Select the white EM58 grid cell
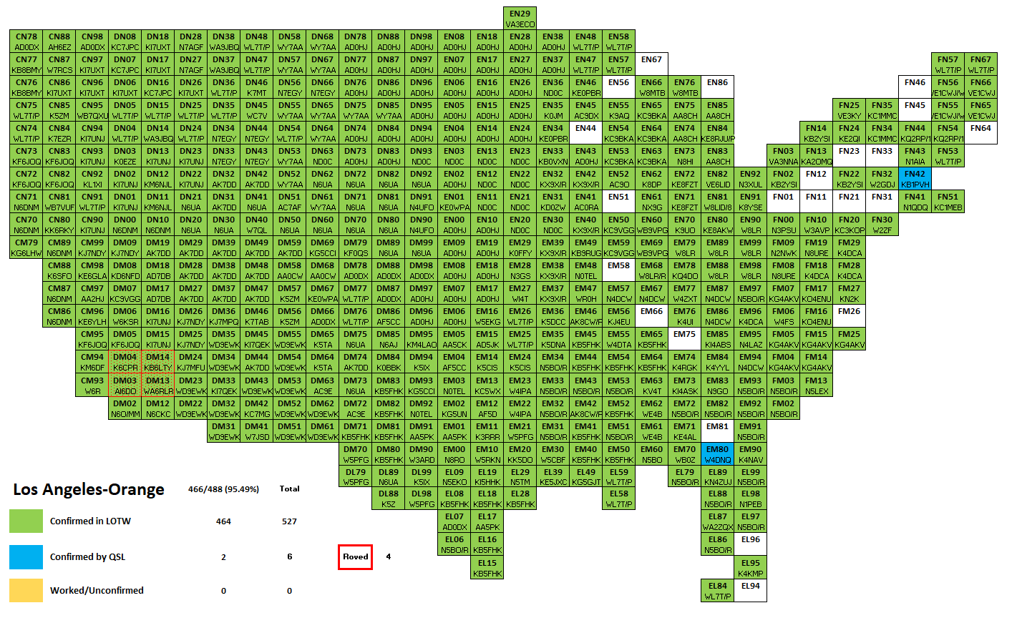The image size is (1017, 633). point(618,270)
